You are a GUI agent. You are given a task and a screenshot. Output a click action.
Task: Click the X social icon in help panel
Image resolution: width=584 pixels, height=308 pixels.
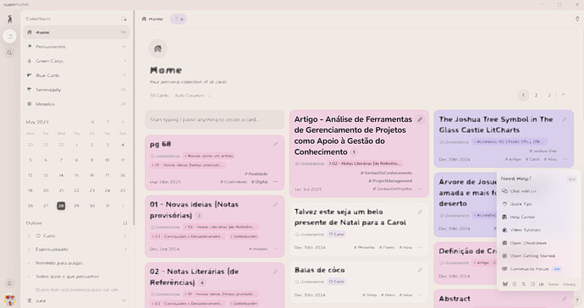pos(523,284)
